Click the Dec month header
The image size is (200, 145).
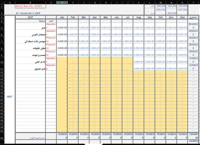(x=182, y=17)
